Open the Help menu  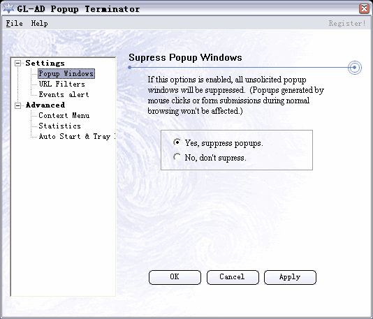pos(40,23)
